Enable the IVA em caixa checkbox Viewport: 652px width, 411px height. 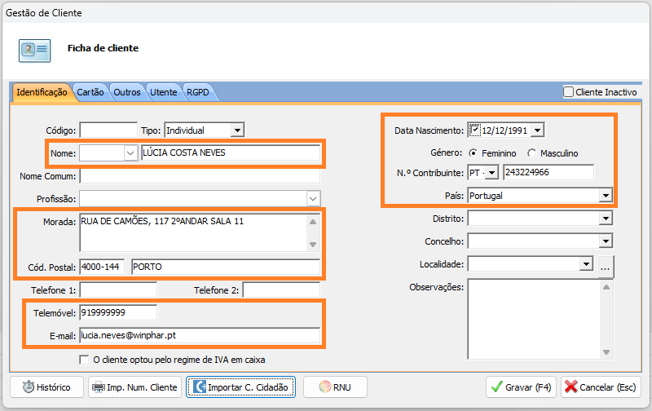tap(83, 360)
